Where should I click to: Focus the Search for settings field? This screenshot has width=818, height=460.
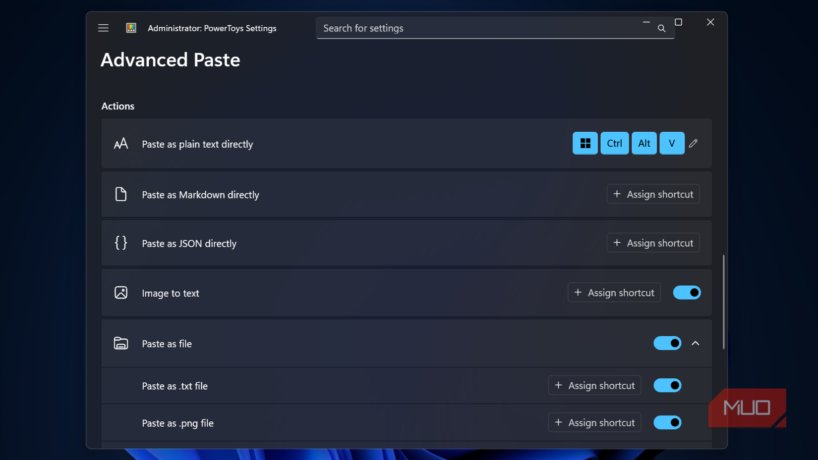[495, 28]
